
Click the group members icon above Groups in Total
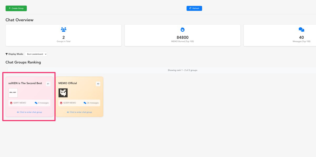pyautogui.click(x=63, y=29)
